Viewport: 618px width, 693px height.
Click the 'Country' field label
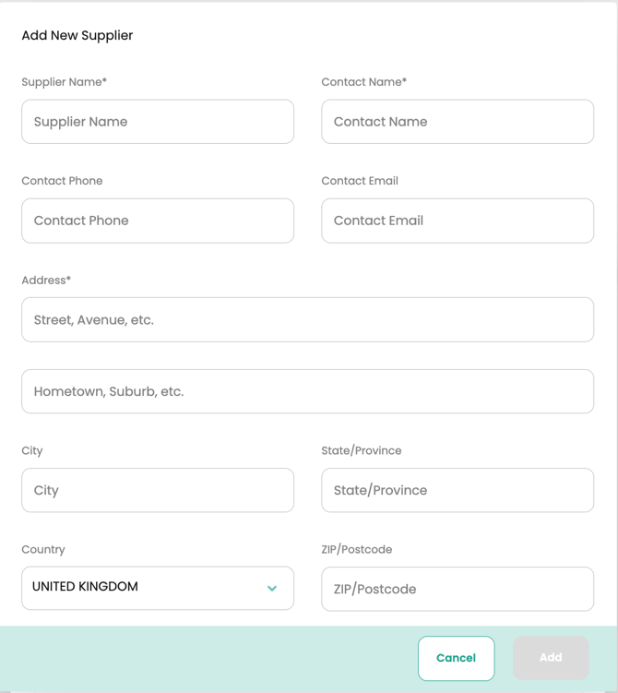[x=43, y=549]
